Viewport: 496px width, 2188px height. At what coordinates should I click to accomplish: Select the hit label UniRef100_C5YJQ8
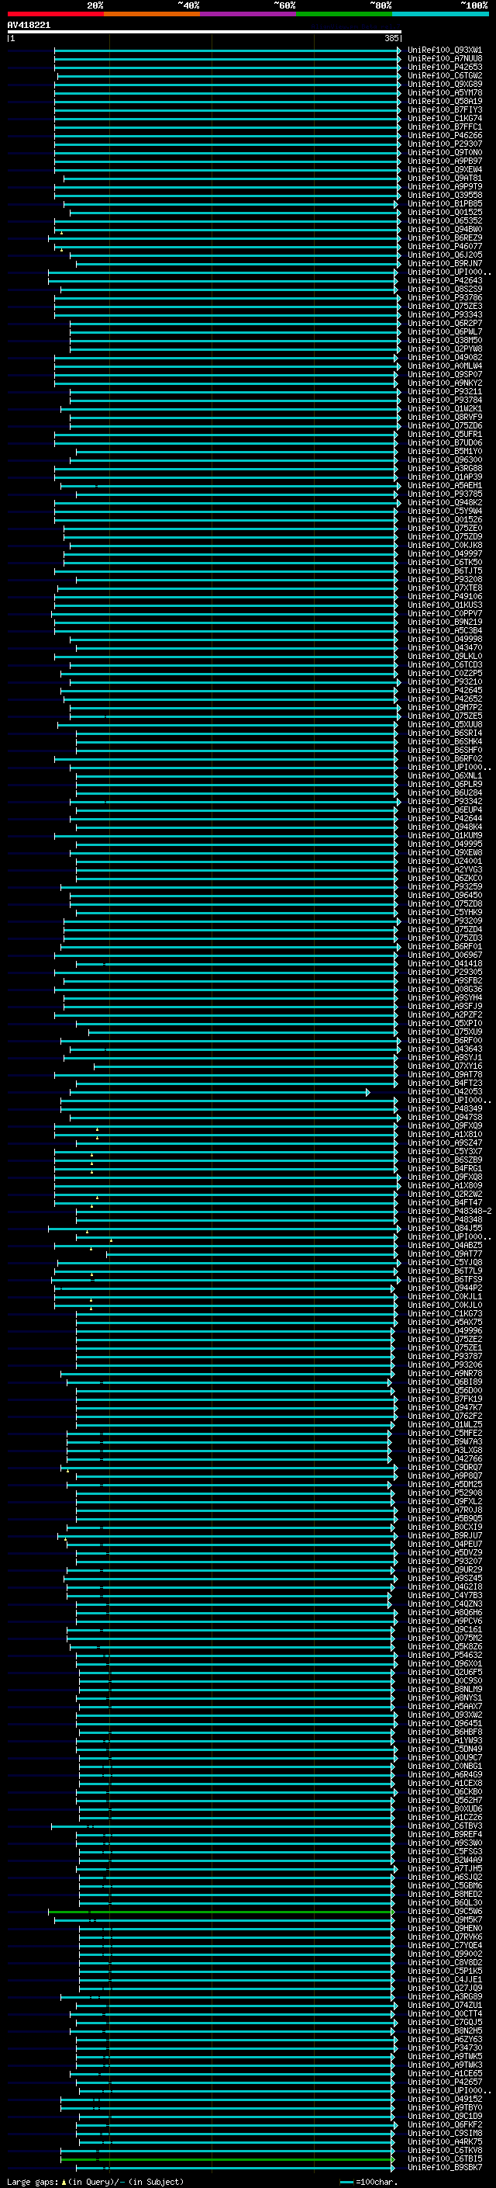(x=445, y=1262)
